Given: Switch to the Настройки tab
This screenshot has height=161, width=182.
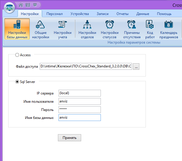Looking at the screenshot, I should pos(30,14).
